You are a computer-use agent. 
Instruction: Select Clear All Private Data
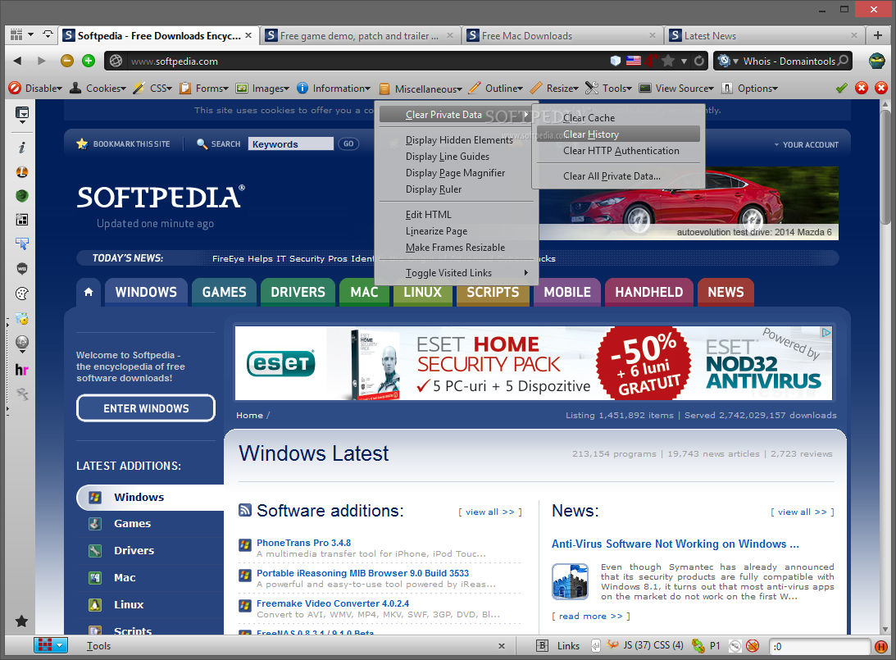click(617, 176)
